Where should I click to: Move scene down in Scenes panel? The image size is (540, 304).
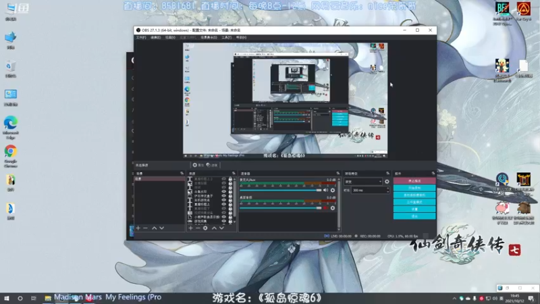point(161,228)
